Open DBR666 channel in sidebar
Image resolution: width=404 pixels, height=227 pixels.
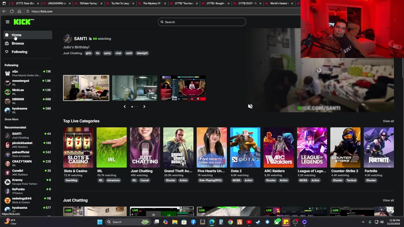tap(28, 101)
